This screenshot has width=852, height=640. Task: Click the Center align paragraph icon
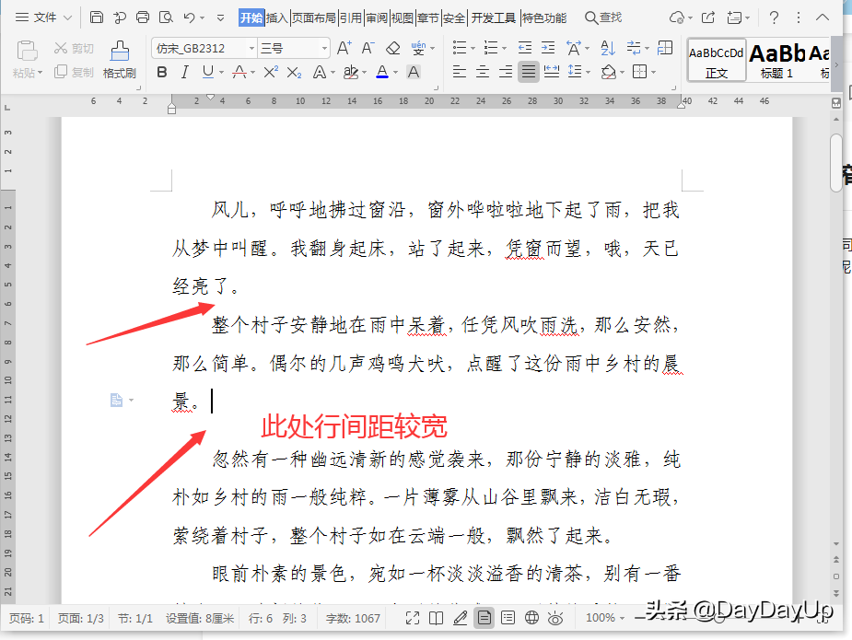point(483,72)
